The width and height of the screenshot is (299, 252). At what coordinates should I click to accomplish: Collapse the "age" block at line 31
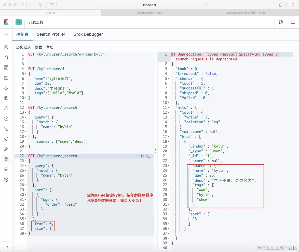tap(25, 200)
